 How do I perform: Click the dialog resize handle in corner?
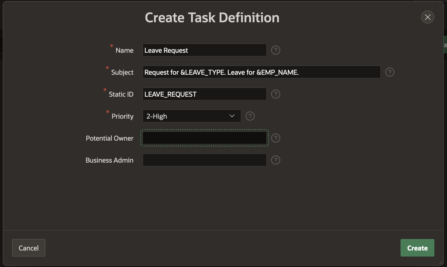coord(440,263)
